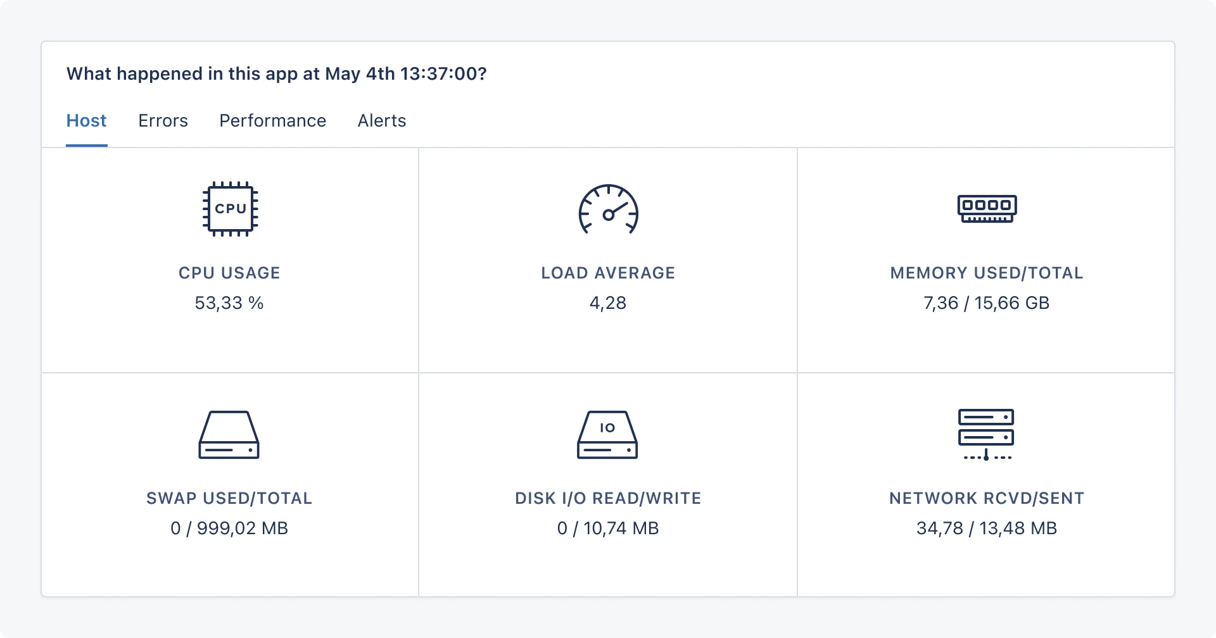The height and width of the screenshot is (638, 1216).
Task: Click the memory RAM stick icon
Action: pyautogui.click(x=987, y=209)
